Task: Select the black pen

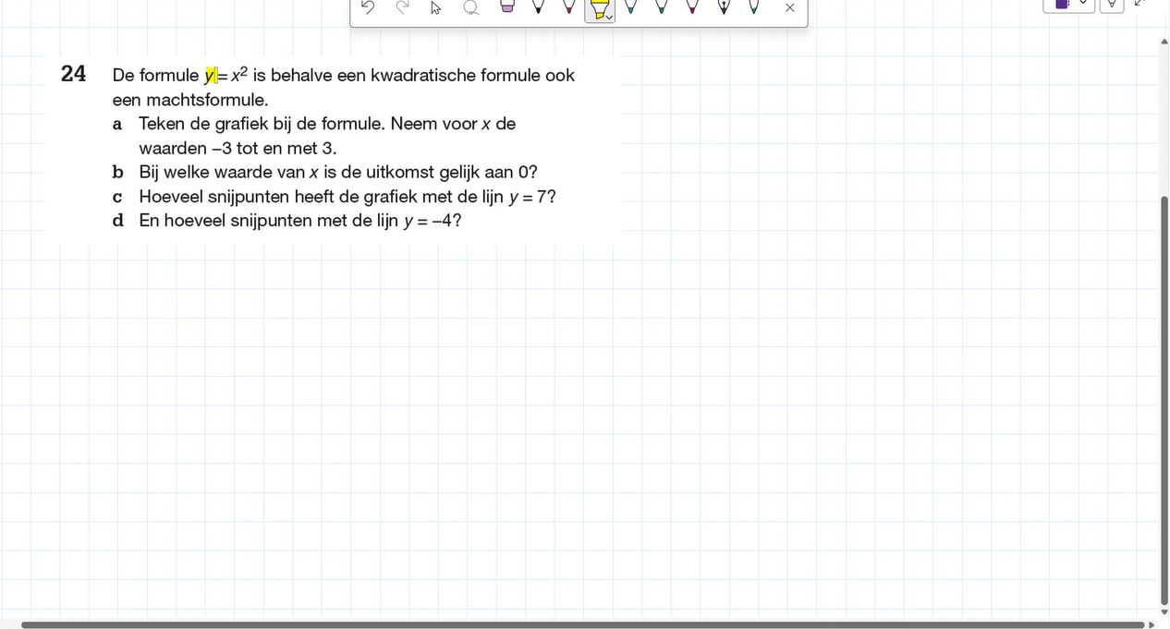Action: tap(538, 6)
